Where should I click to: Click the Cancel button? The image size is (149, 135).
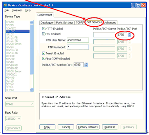click(66, 127)
